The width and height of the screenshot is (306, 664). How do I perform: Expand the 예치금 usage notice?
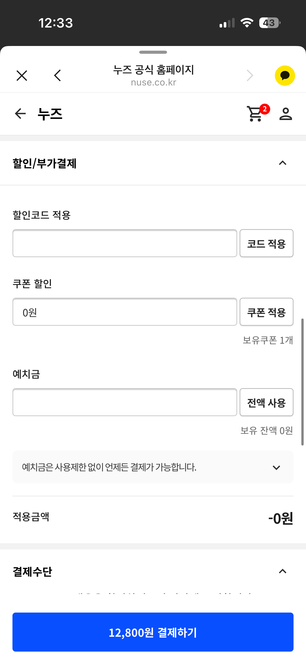pos(276,468)
